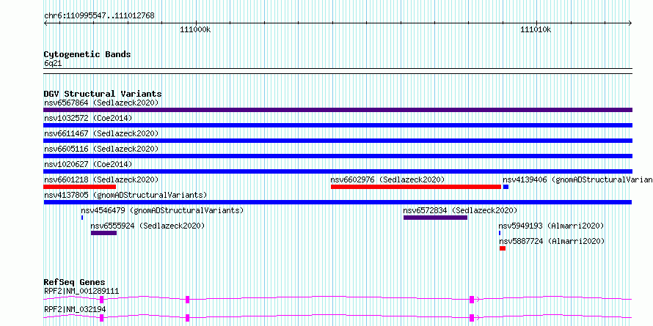Click the nsv4139406 gnomAD variant label
Viewport: 653px width, 326px height.
click(577, 179)
